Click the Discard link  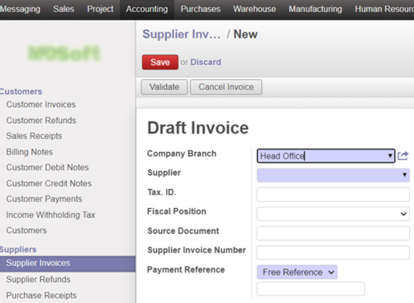pyautogui.click(x=206, y=62)
